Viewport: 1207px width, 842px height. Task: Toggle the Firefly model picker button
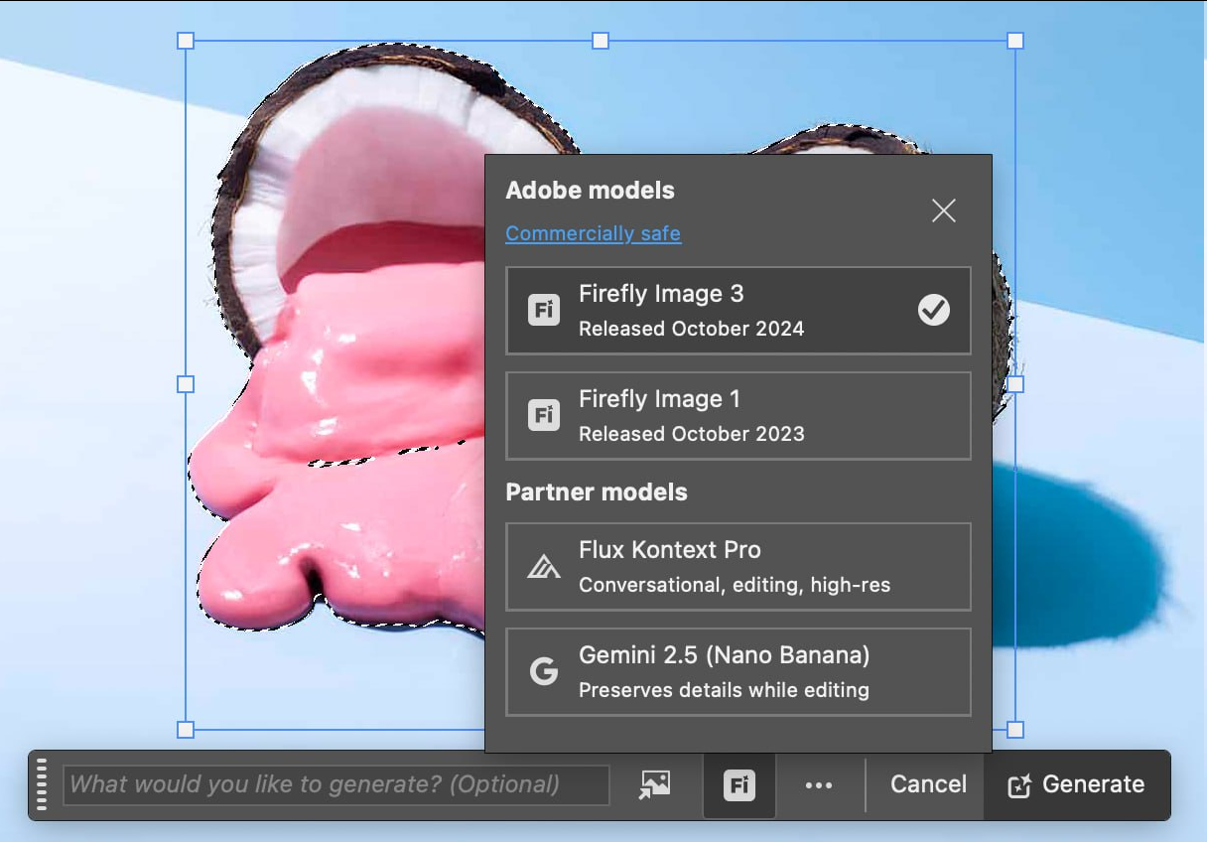(x=738, y=785)
